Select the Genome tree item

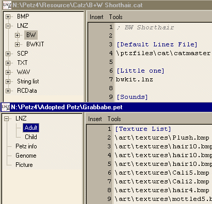[26, 156]
